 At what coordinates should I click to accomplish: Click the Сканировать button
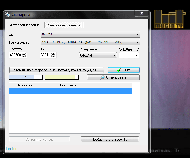113,77
